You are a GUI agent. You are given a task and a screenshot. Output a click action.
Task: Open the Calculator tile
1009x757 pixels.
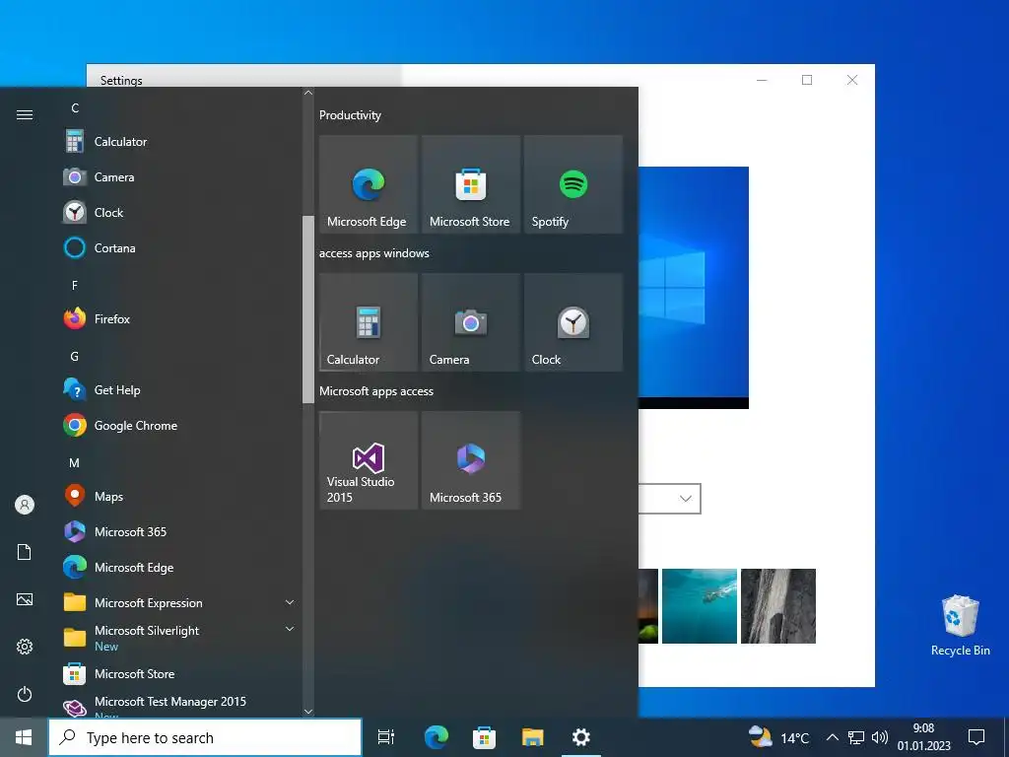coord(369,322)
